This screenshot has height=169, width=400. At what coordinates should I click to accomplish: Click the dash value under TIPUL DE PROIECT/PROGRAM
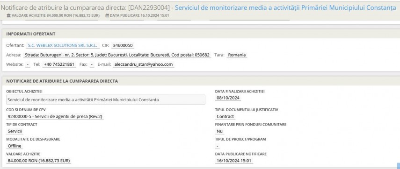point(218,146)
